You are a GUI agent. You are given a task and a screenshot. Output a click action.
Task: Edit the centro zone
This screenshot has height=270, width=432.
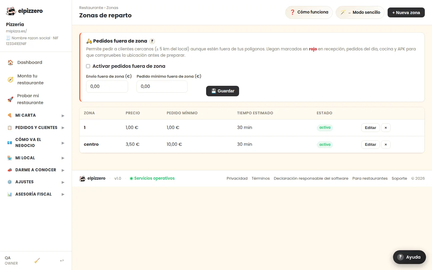pyautogui.click(x=370, y=145)
